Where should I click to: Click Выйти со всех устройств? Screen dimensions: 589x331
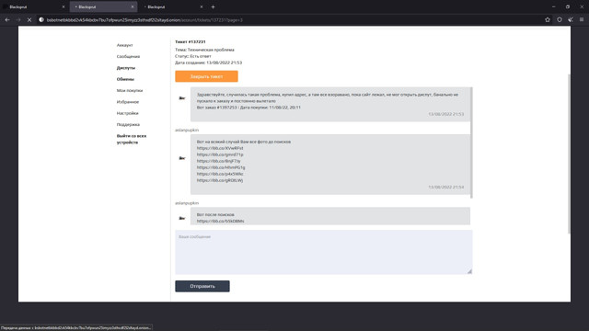(132, 139)
